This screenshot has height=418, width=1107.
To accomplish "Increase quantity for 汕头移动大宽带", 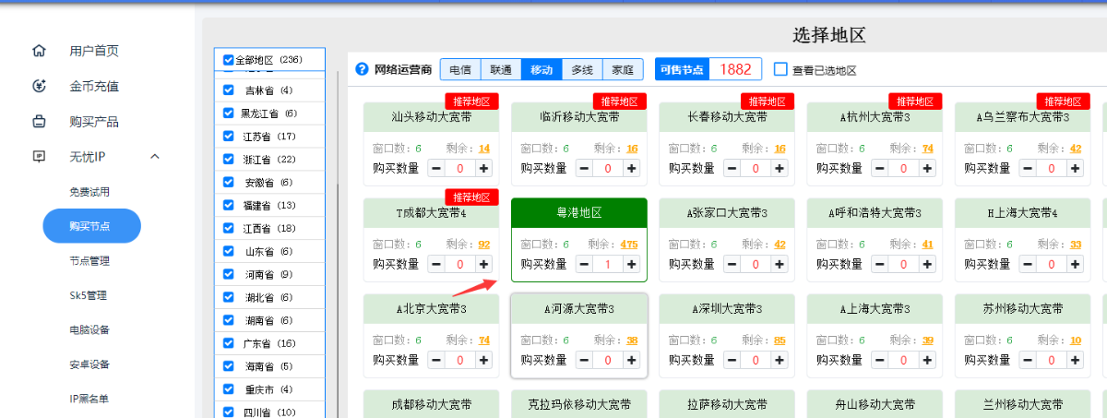I will point(483,168).
